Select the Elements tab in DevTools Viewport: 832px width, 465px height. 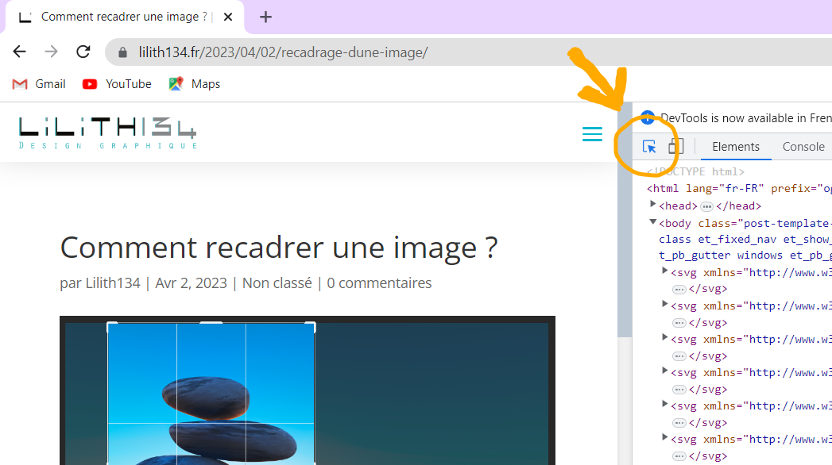coord(735,147)
